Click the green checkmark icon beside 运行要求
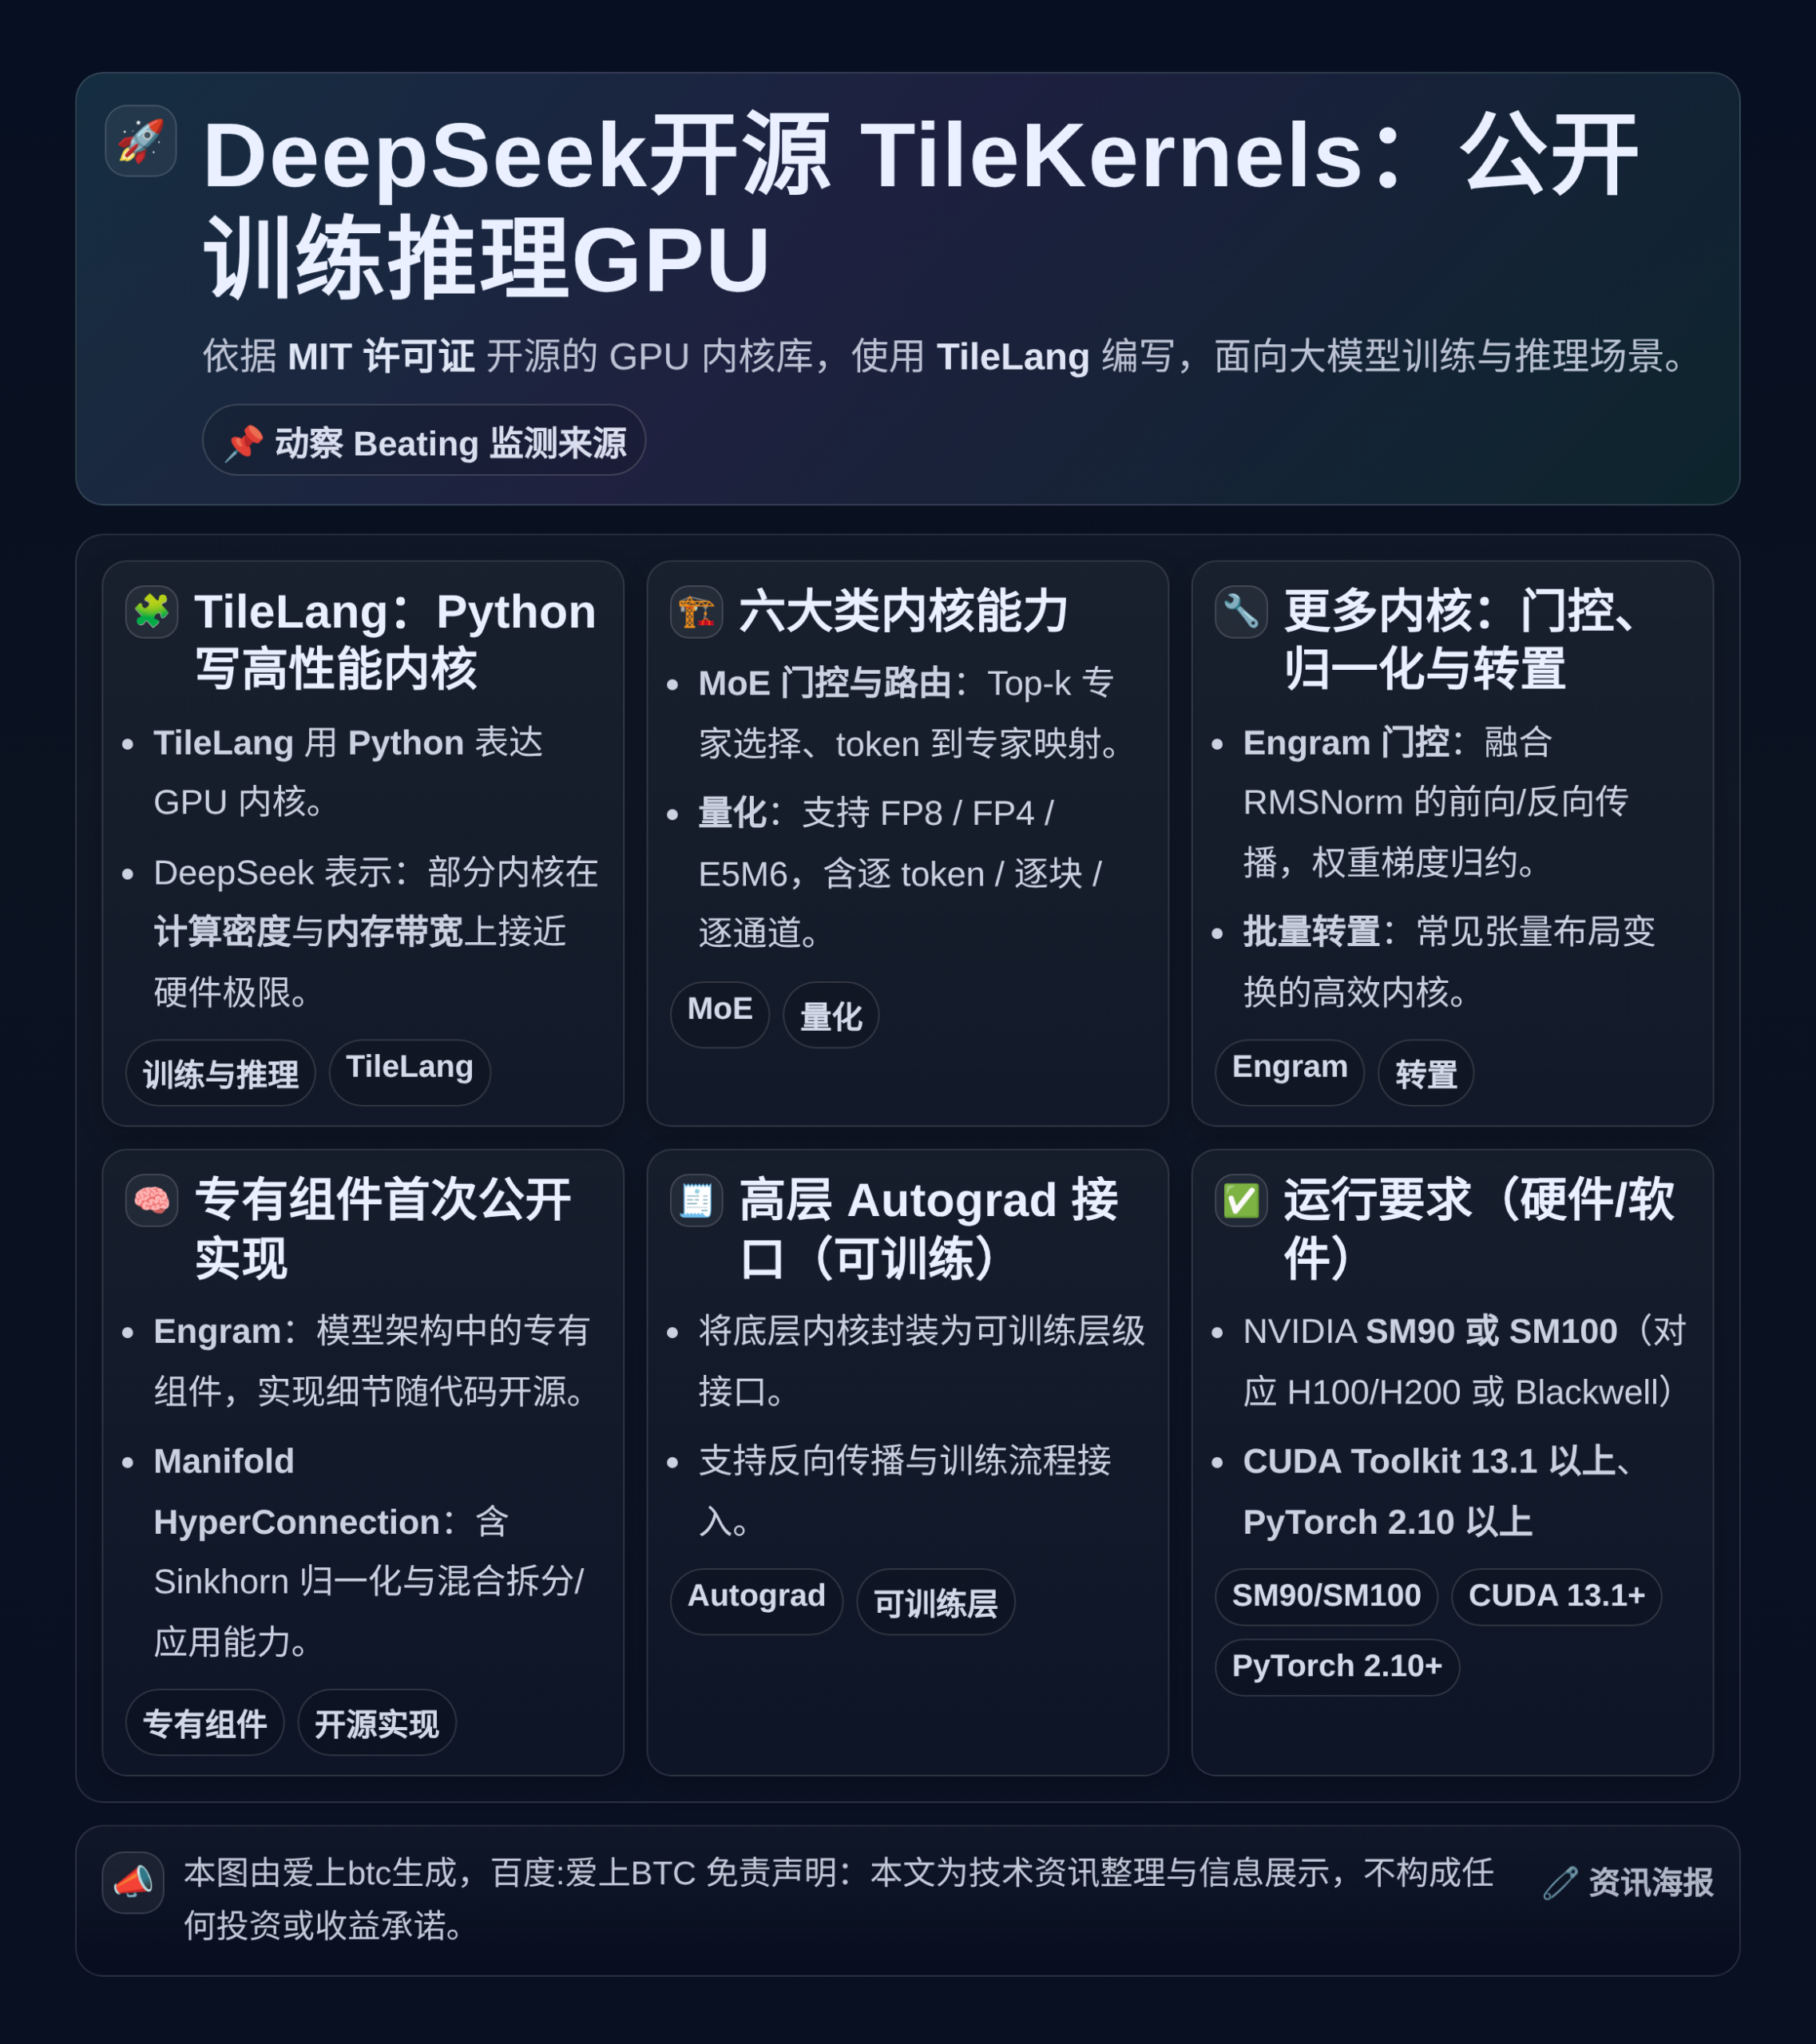The width and height of the screenshot is (1816, 2044). 1241,1200
